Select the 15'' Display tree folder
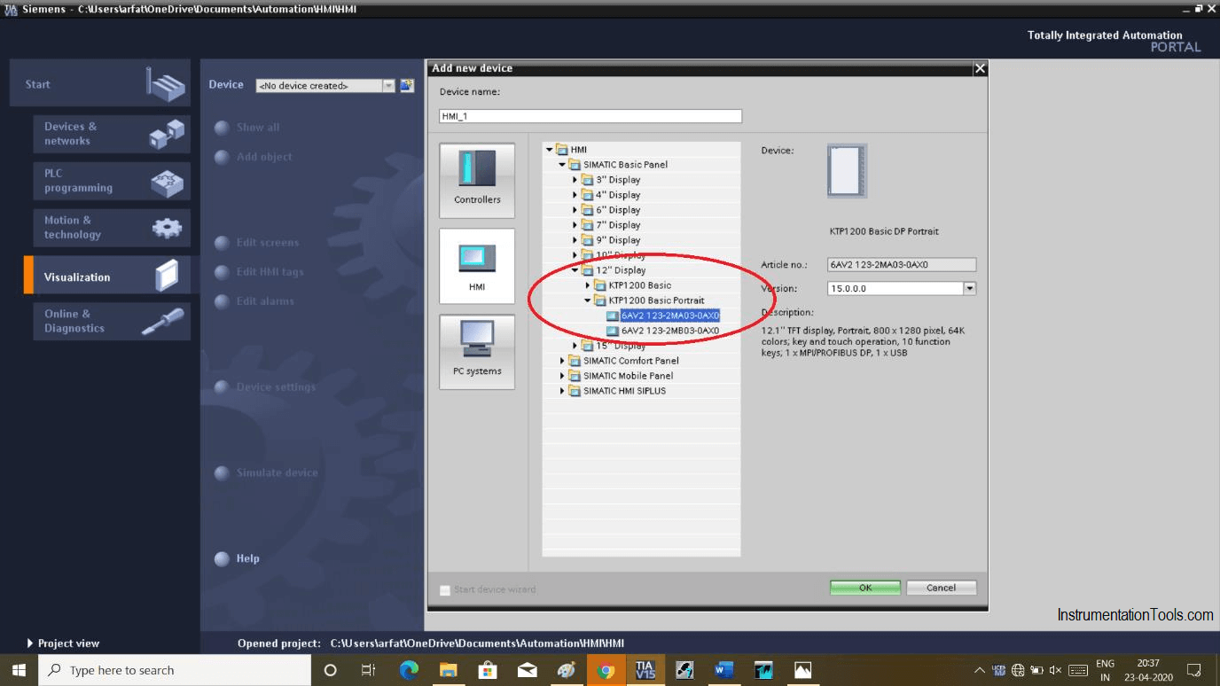 tap(621, 346)
